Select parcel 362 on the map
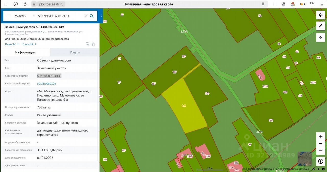 click(271, 120)
